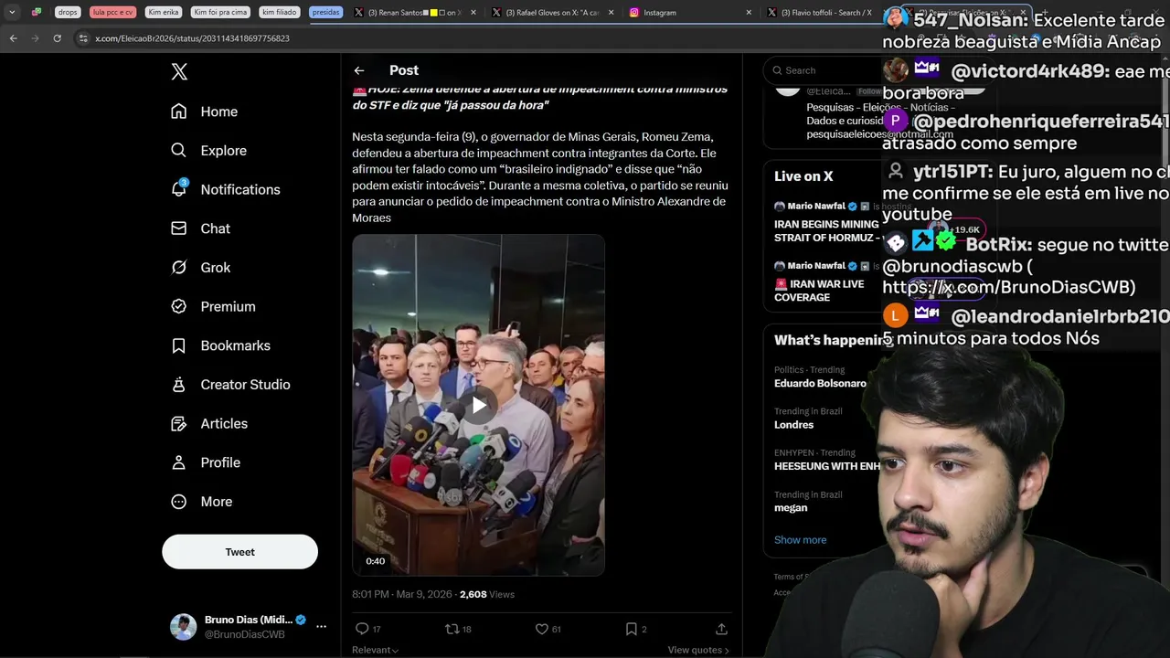Click the Creator Studio icon
1170x658 pixels.
click(x=179, y=385)
